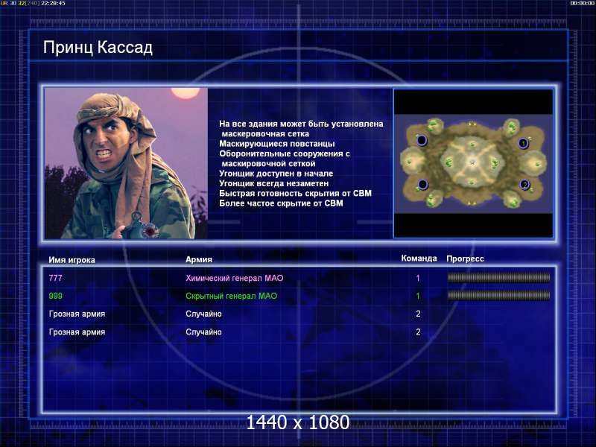The width and height of the screenshot is (596, 447).
Task: Click the line 'Угонщик доступен в начале'
Action: [x=276, y=174]
